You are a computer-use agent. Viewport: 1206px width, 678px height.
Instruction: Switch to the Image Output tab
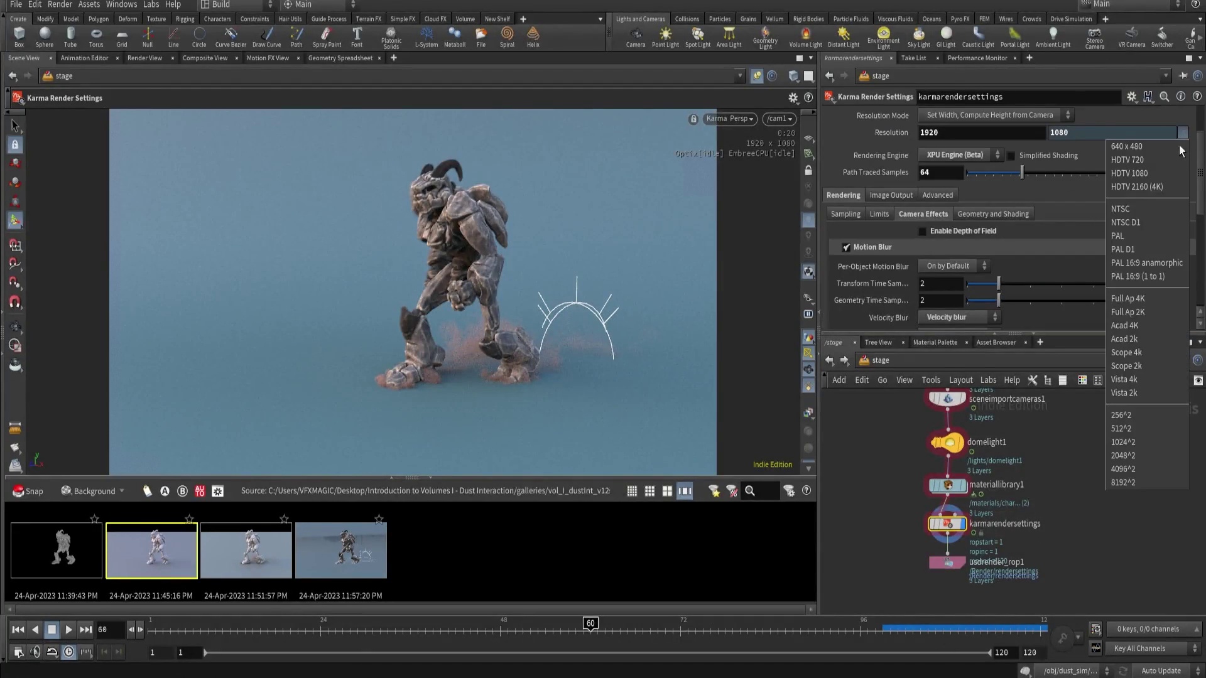pyautogui.click(x=891, y=195)
